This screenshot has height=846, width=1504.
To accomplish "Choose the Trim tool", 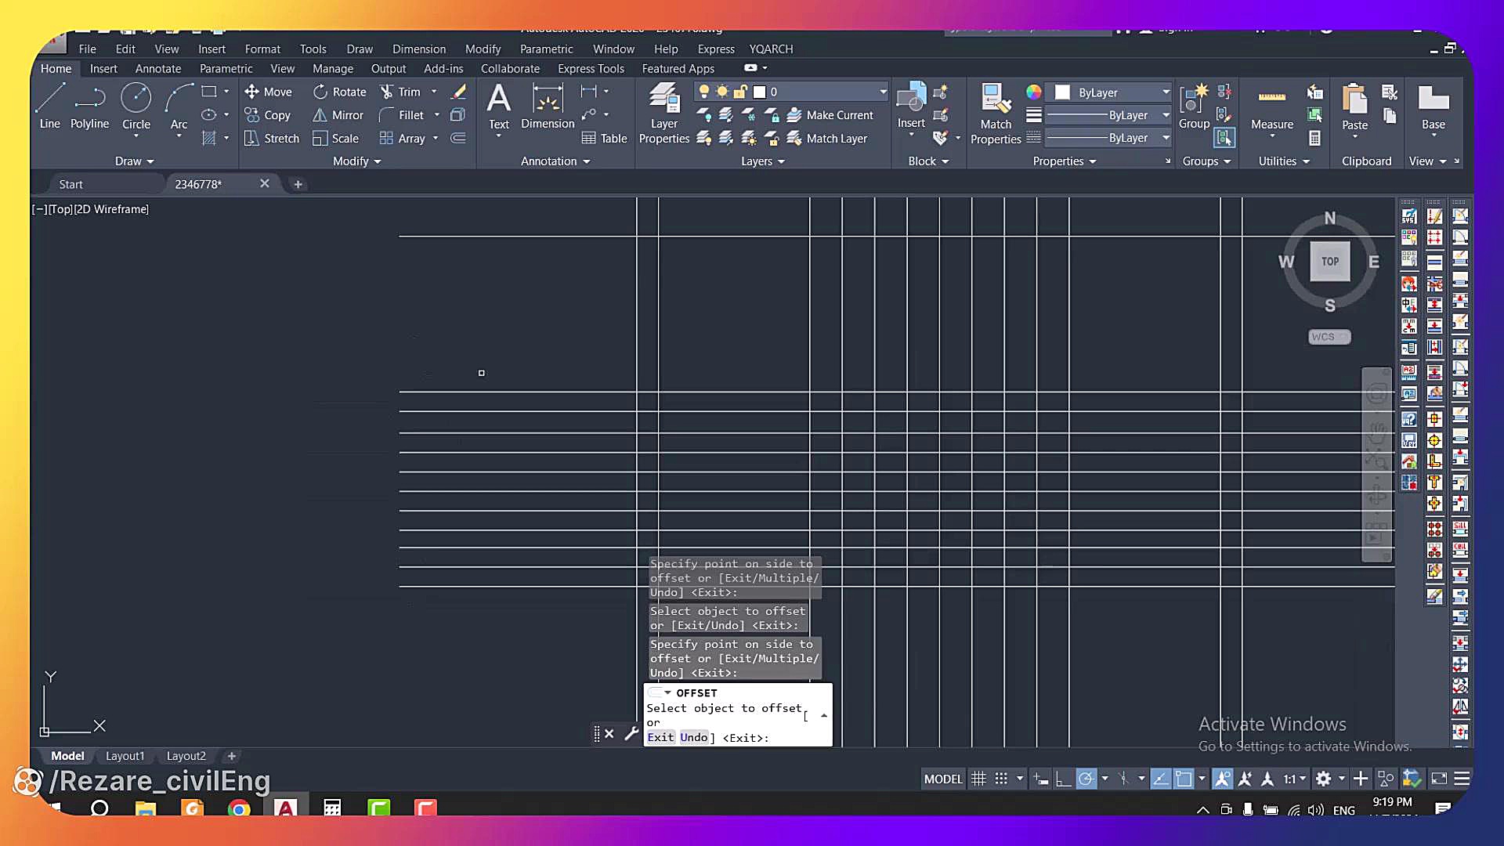I will 400,92.
